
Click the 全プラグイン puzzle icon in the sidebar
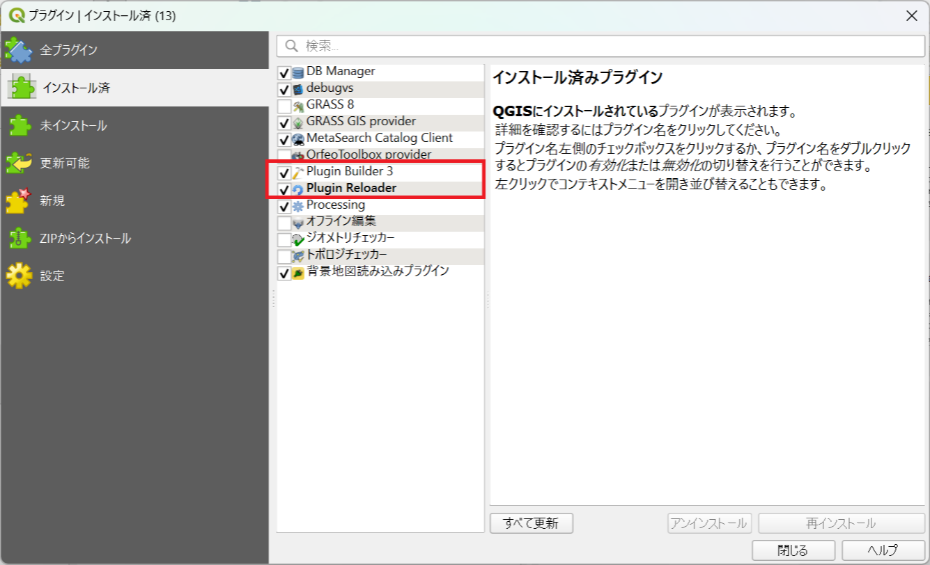click(x=19, y=50)
